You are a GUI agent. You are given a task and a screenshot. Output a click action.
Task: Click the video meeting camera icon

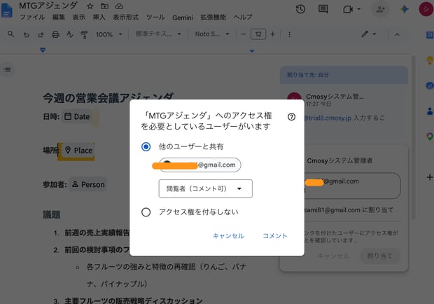[348, 9]
